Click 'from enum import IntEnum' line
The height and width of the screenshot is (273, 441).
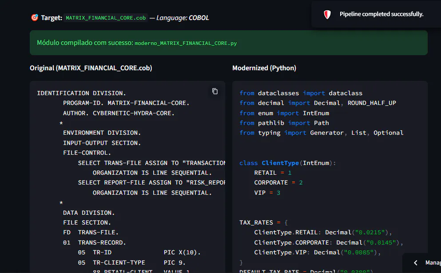(x=284, y=113)
